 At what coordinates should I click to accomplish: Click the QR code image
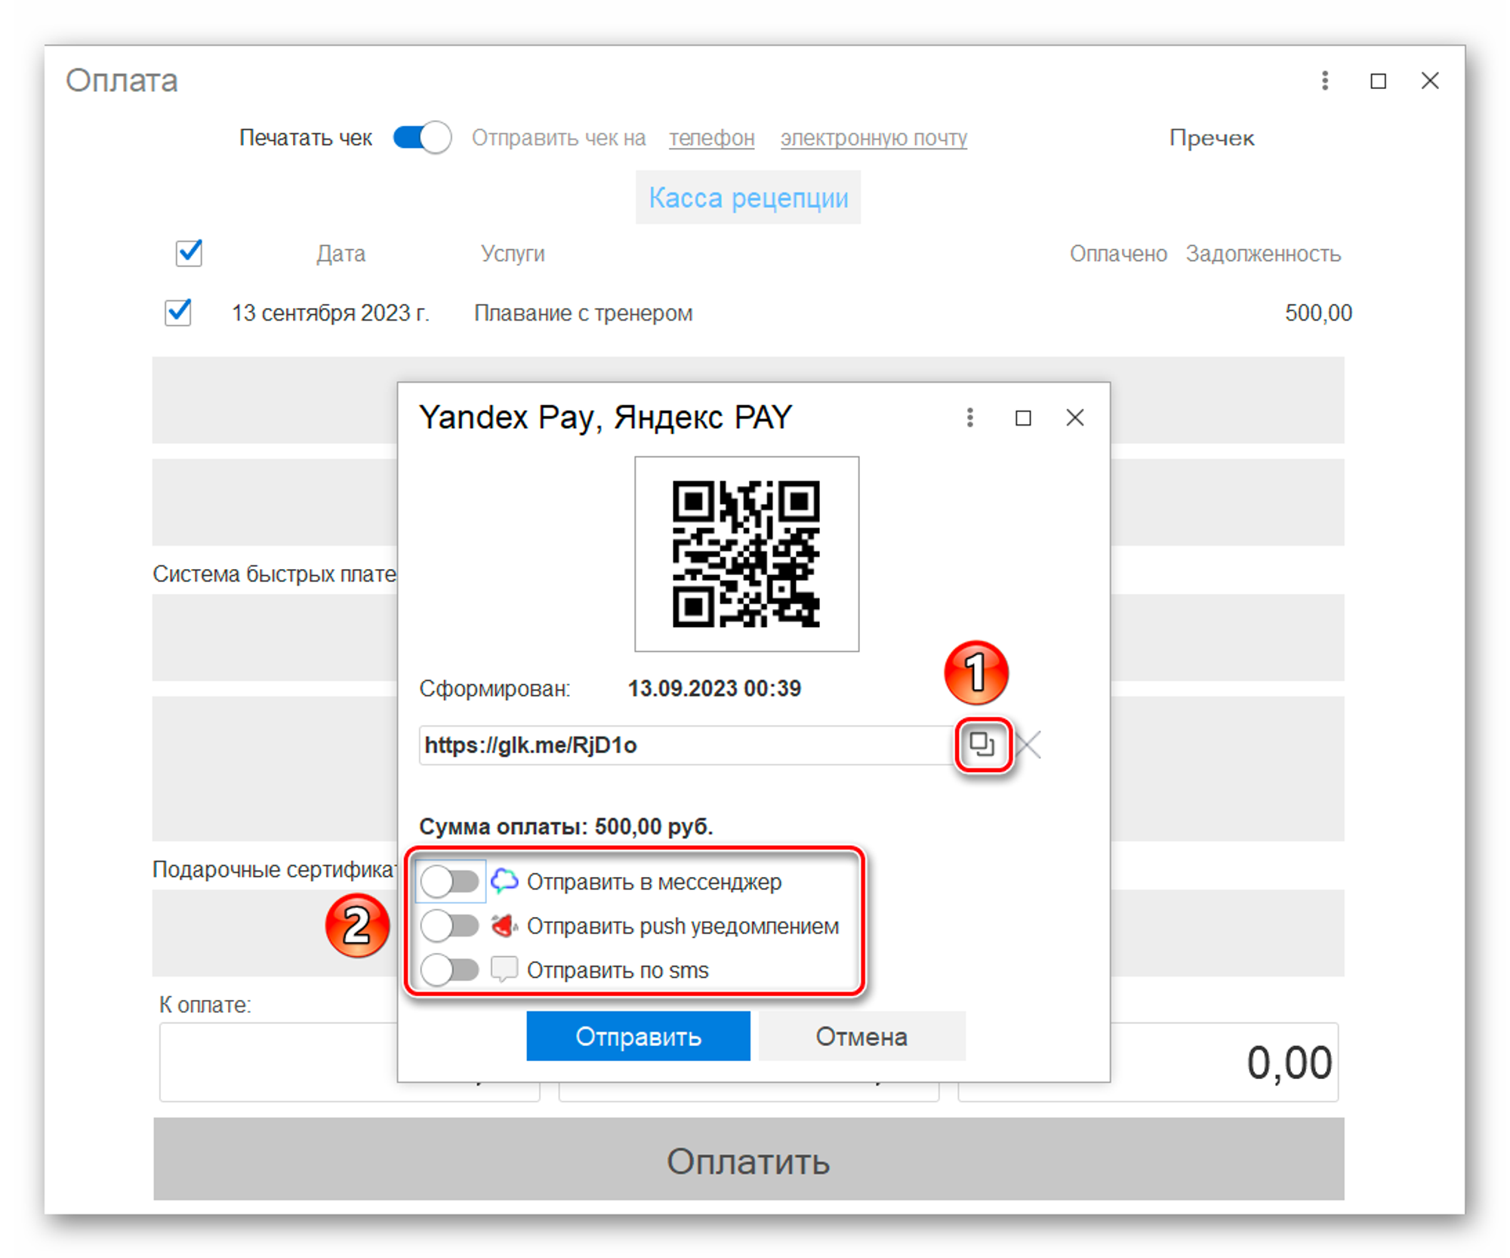click(747, 554)
